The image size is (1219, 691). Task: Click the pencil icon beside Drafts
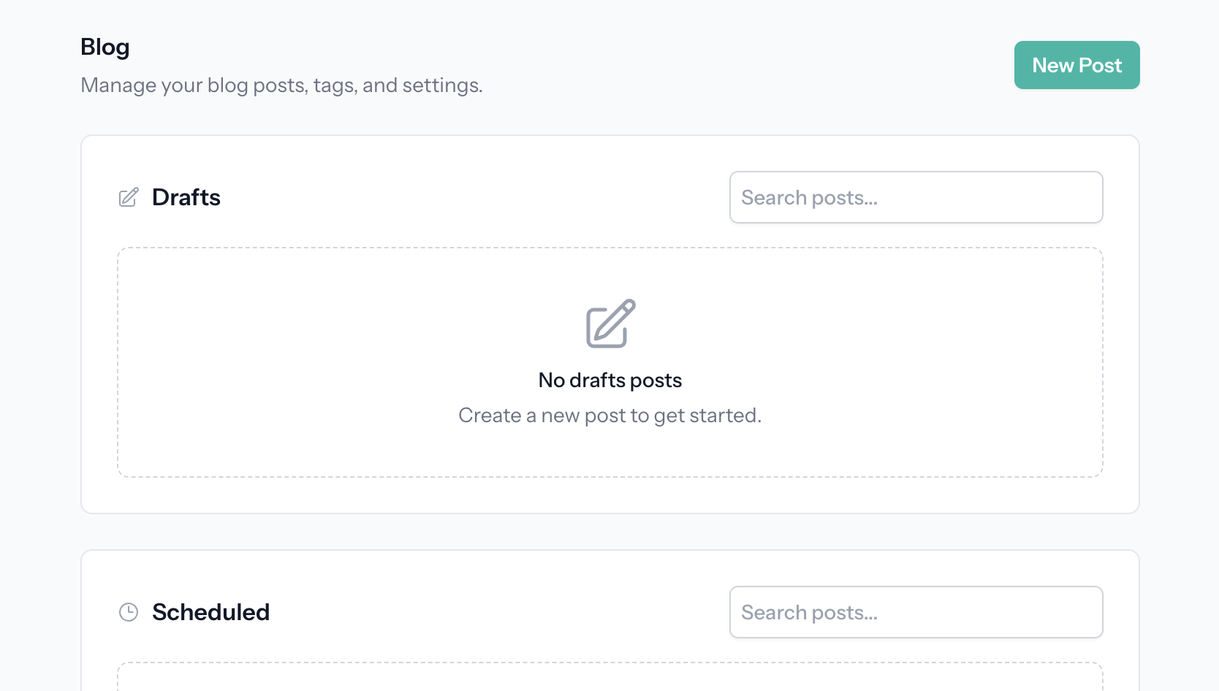click(128, 197)
